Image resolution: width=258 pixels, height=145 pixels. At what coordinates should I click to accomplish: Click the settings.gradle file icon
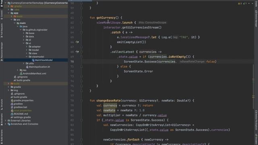pyautogui.click(x=12, y=117)
